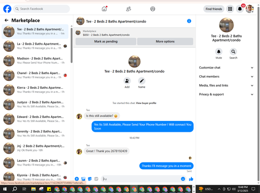The width and height of the screenshot is (260, 193).
Task: Expand Privacy & support section
Action: pyautogui.click(x=226, y=94)
